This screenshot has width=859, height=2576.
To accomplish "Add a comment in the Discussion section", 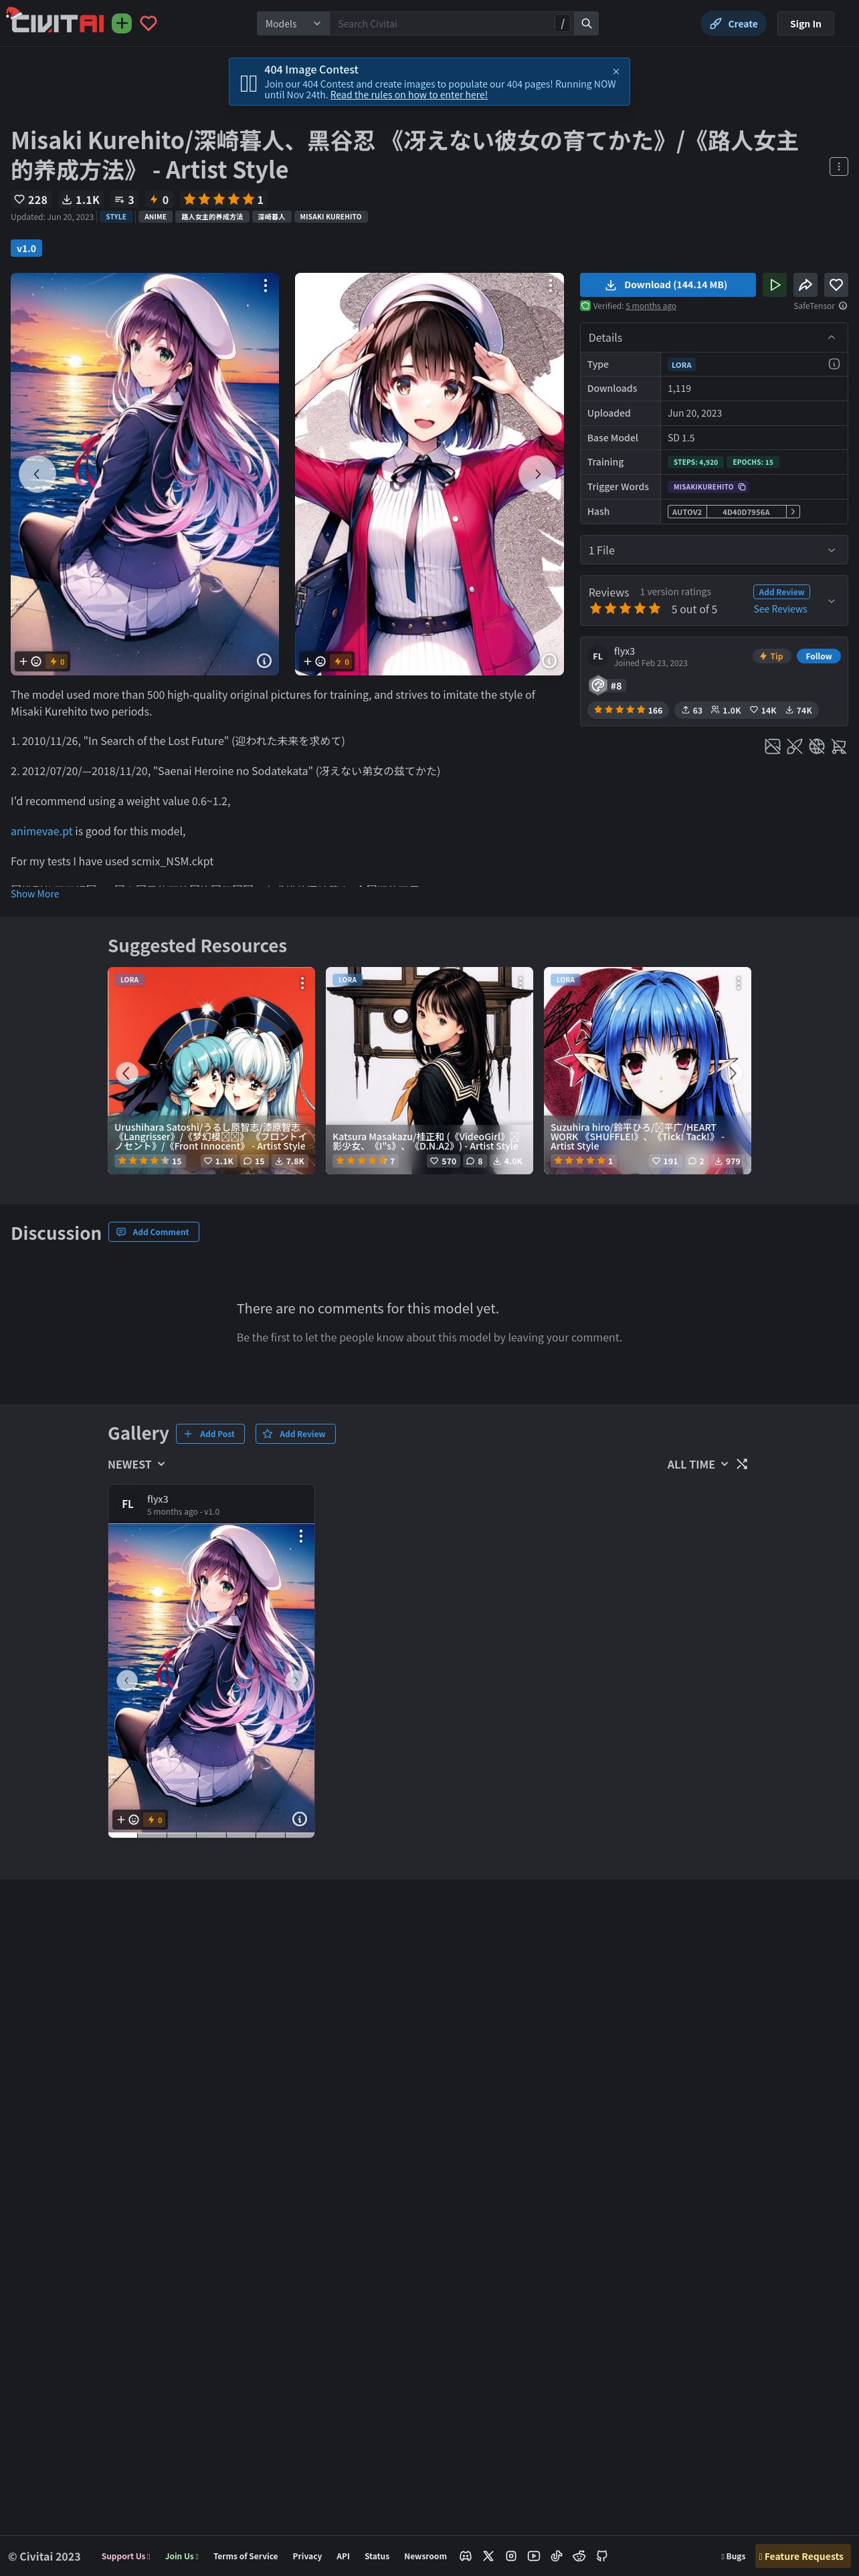I will click(x=154, y=1232).
